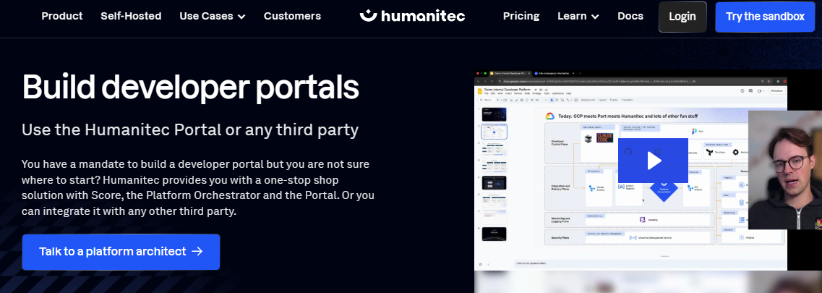Click the paragraph starting "You have a mandate"

197,187
